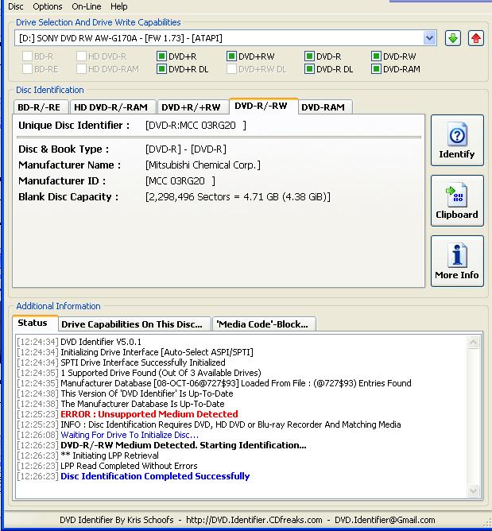This screenshot has width=492, height=531.
Task: Click the Manufacturer ID value MCC 03RG20
Action: click(180, 180)
